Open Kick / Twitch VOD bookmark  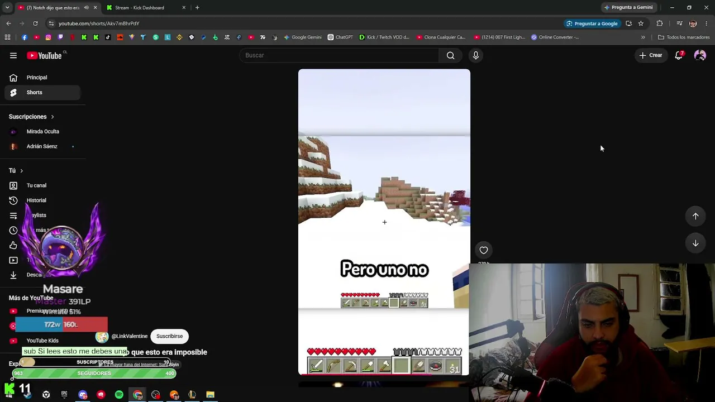384,37
